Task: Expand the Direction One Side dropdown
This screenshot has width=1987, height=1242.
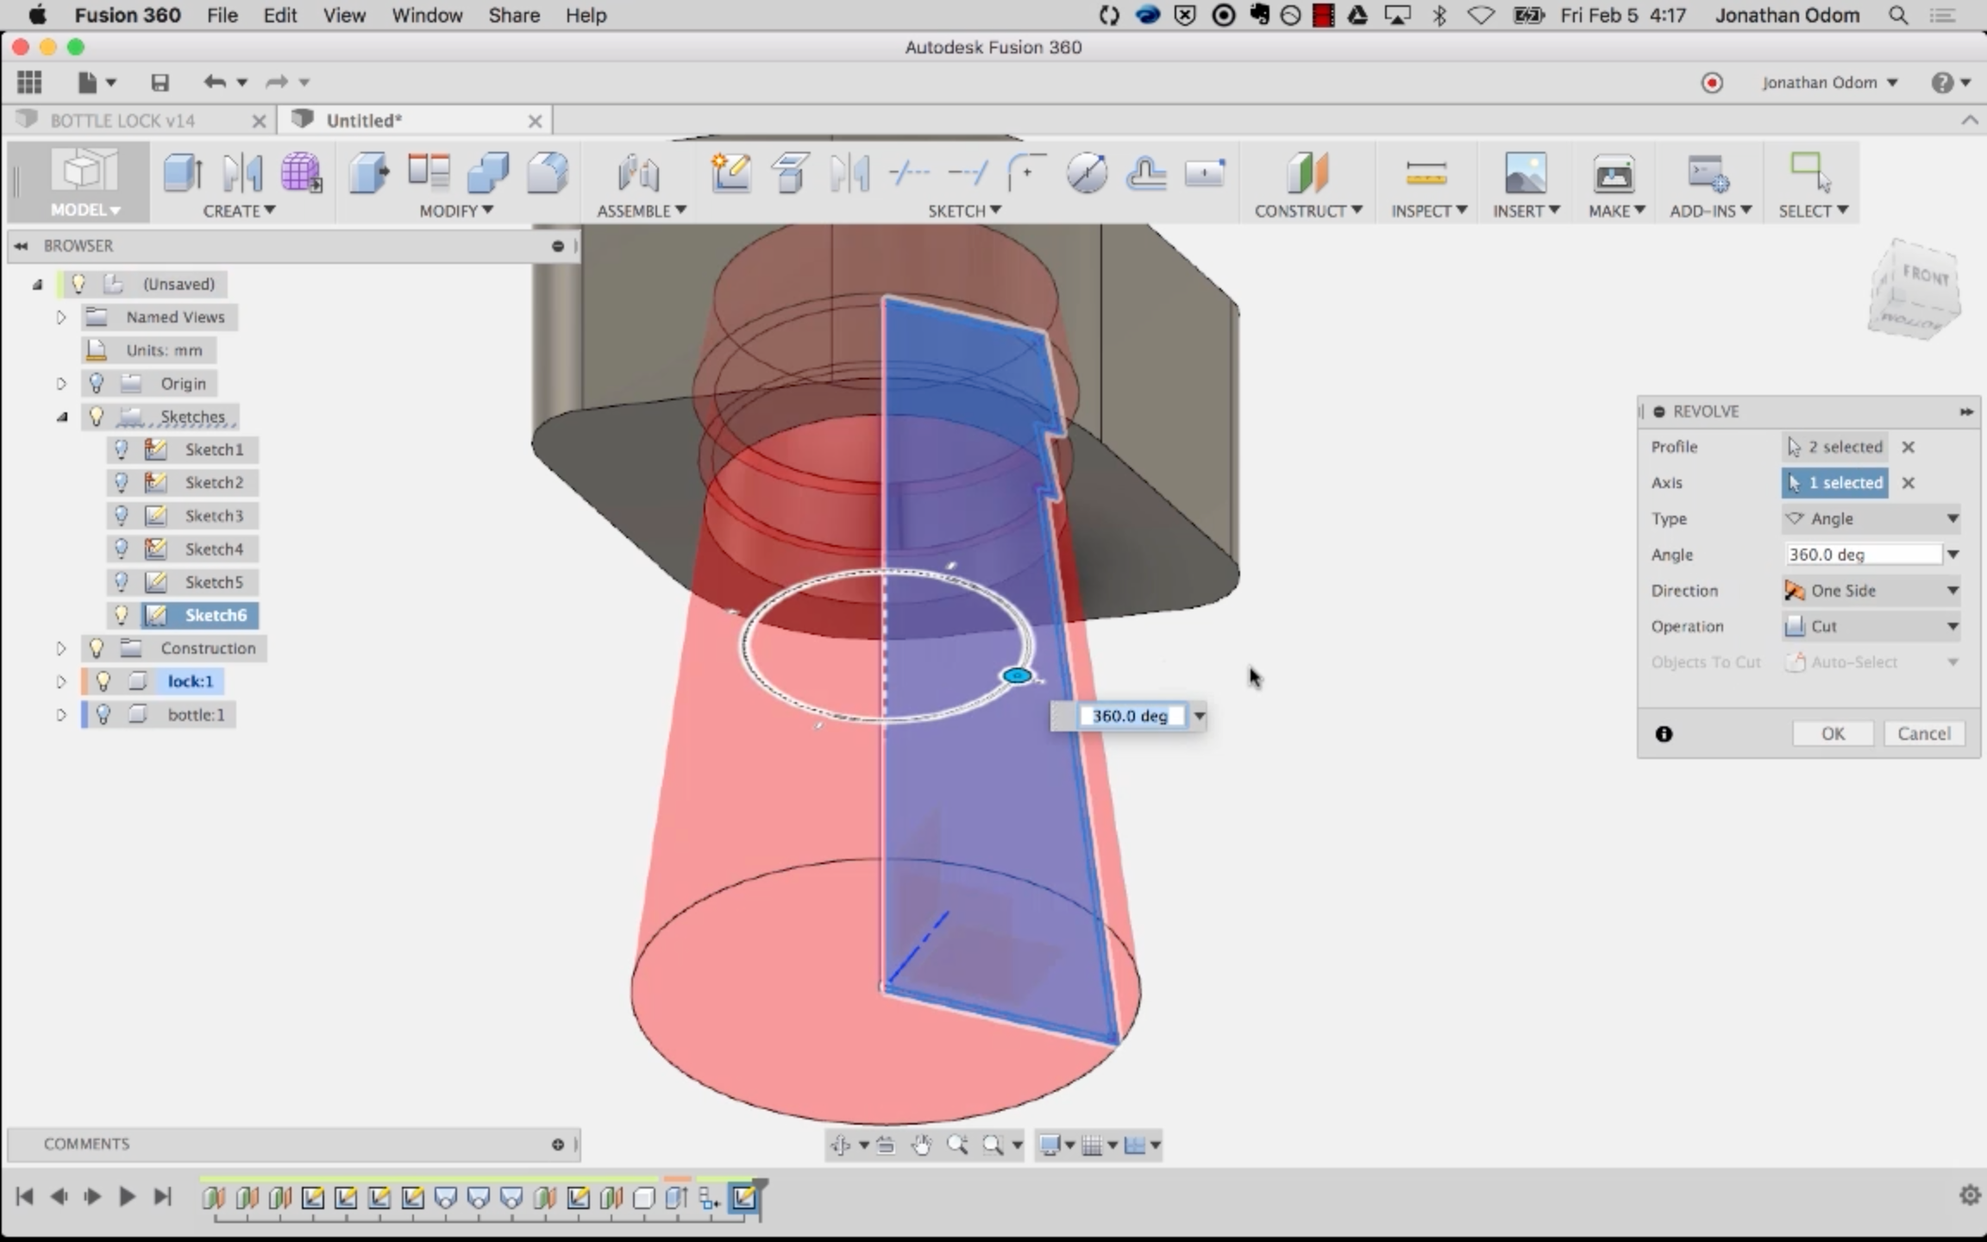Action: point(1870,591)
